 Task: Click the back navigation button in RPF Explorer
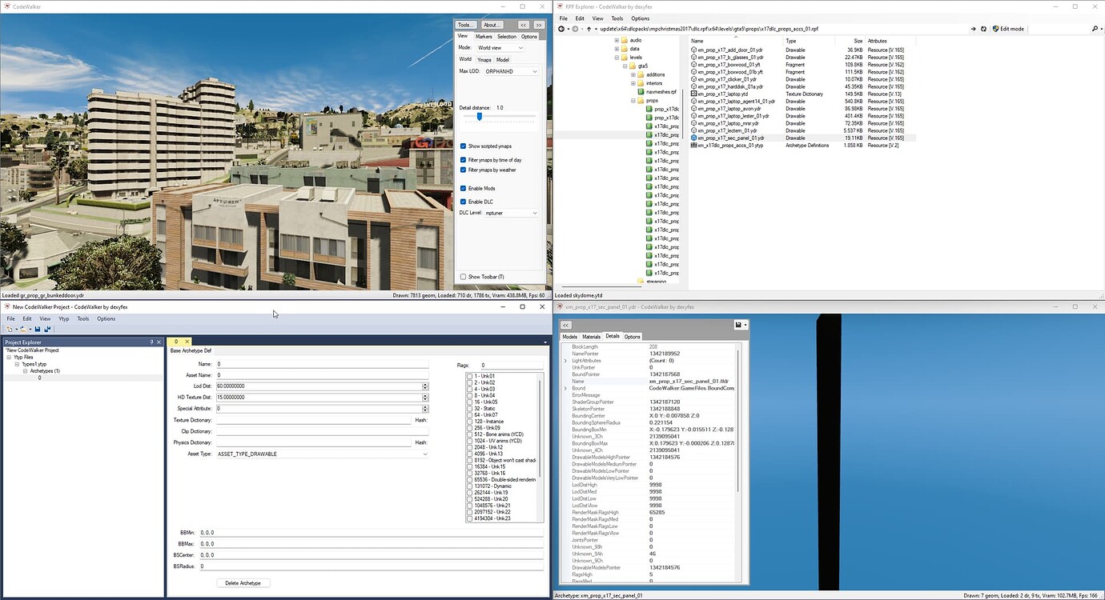click(x=561, y=28)
